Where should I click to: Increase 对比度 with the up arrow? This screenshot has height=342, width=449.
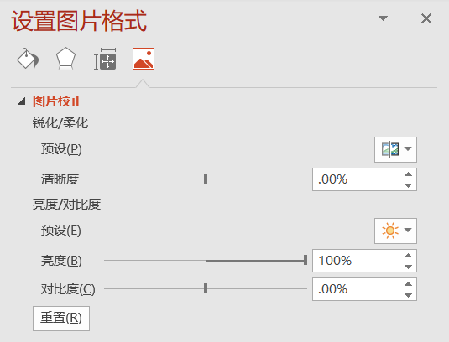click(408, 284)
